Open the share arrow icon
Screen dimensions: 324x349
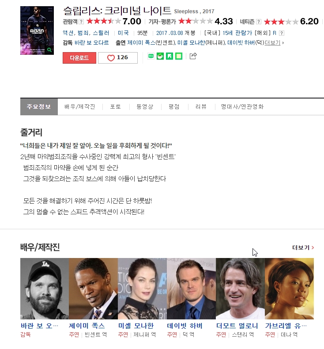193,56
